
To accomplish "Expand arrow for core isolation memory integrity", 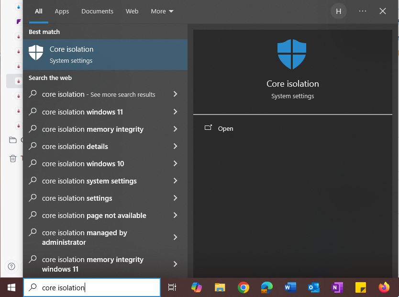I will click(x=175, y=129).
